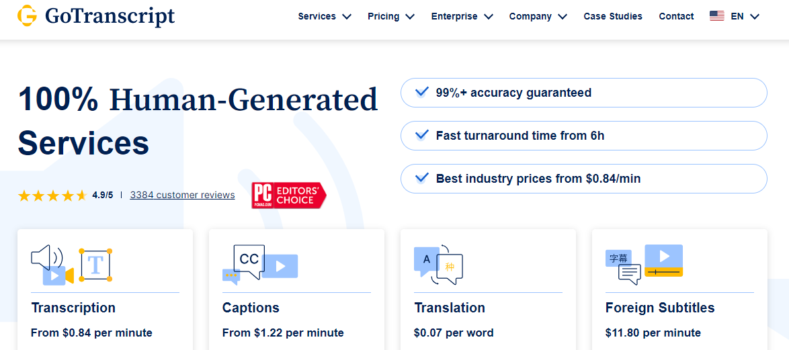Click the checkmark beside Best industry prices
Image resolution: width=789 pixels, height=350 pixels.
(420, 178)
